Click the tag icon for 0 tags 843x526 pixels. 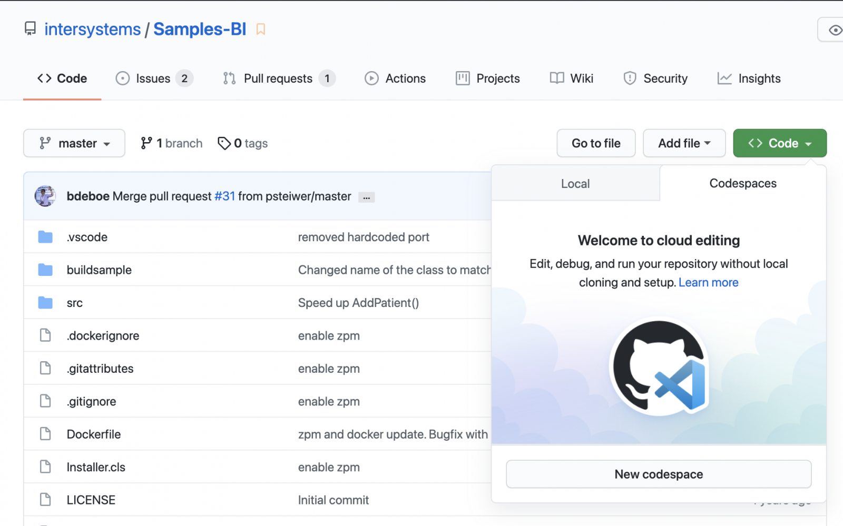point(224,143)
